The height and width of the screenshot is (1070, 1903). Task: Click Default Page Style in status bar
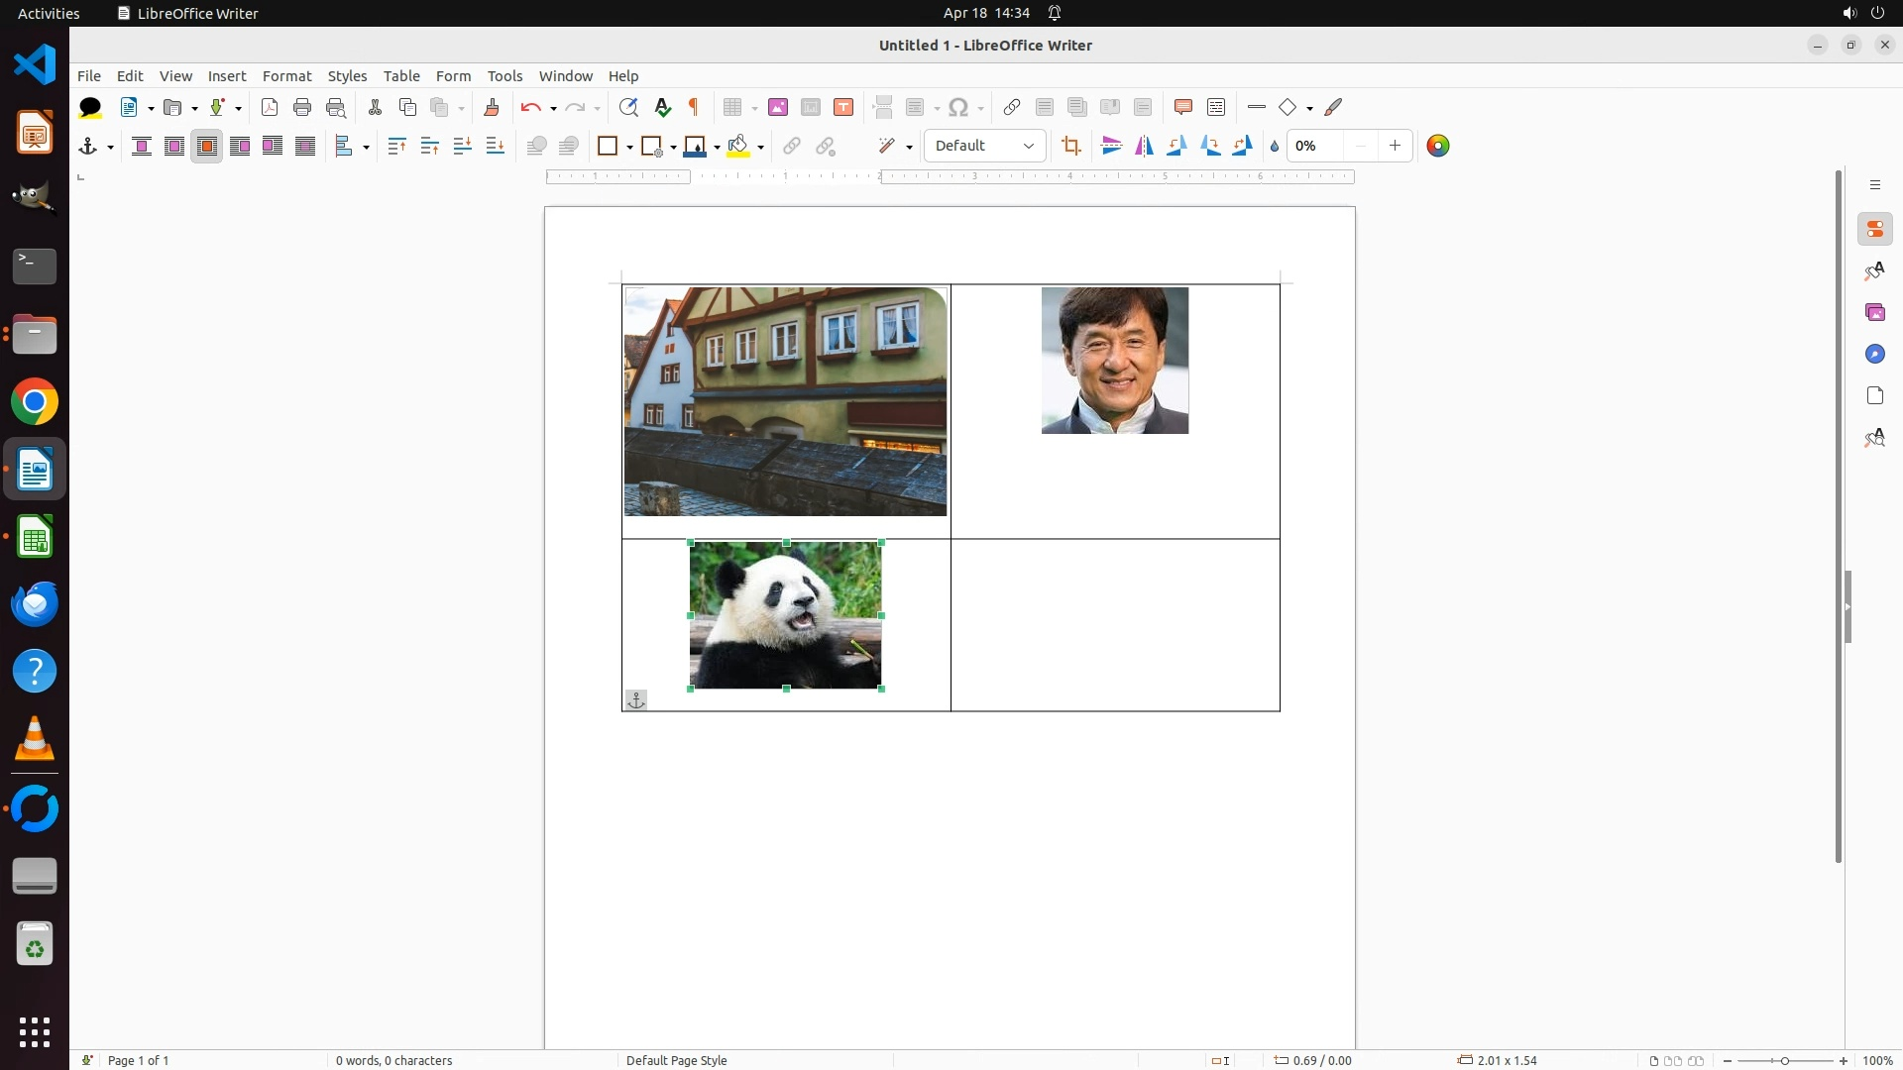coord(677,1060)
